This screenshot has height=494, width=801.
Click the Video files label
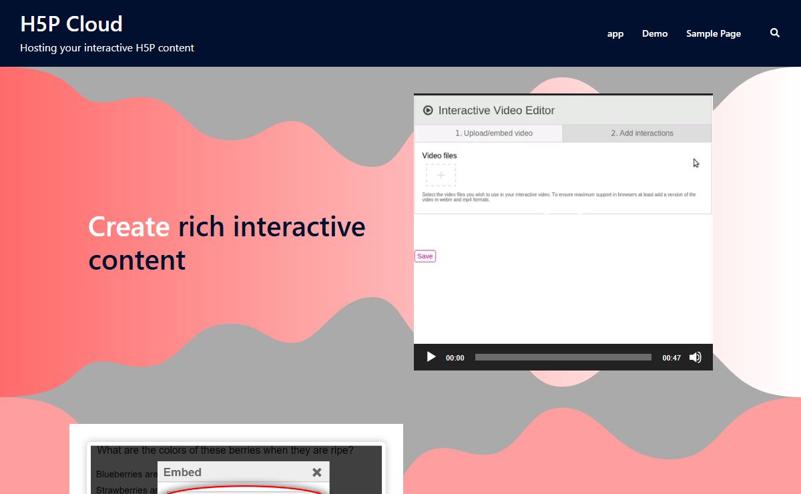[x=439, y=156]
